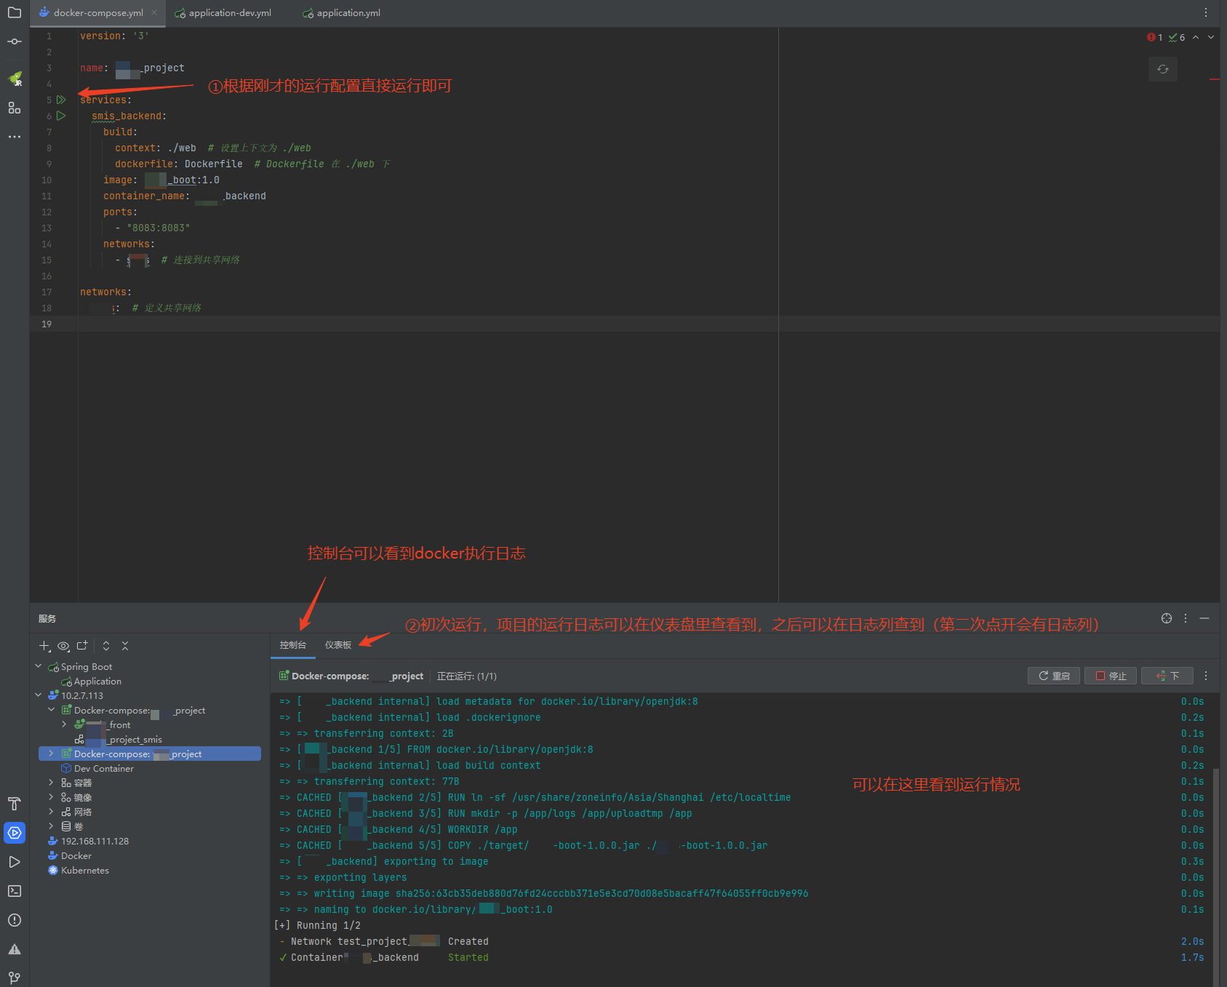
Task: Click the eye view options icon
Action: (x=63, y=646)
